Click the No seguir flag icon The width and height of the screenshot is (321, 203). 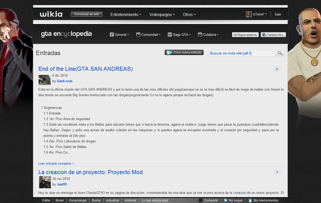tap(226, 200)
